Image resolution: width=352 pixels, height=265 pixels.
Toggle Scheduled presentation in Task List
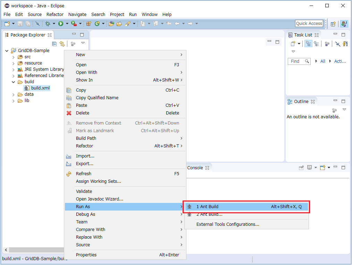316,44
